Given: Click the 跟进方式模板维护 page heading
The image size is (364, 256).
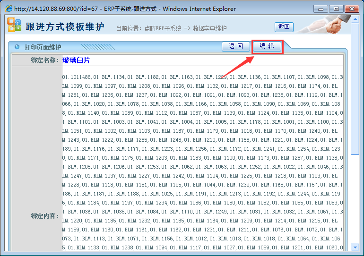Looking at the screenshot, I should tap(65, 26).
